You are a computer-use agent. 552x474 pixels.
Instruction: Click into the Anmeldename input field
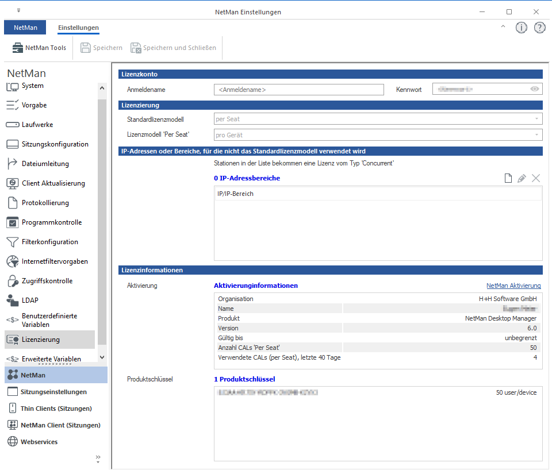(298, 90)
